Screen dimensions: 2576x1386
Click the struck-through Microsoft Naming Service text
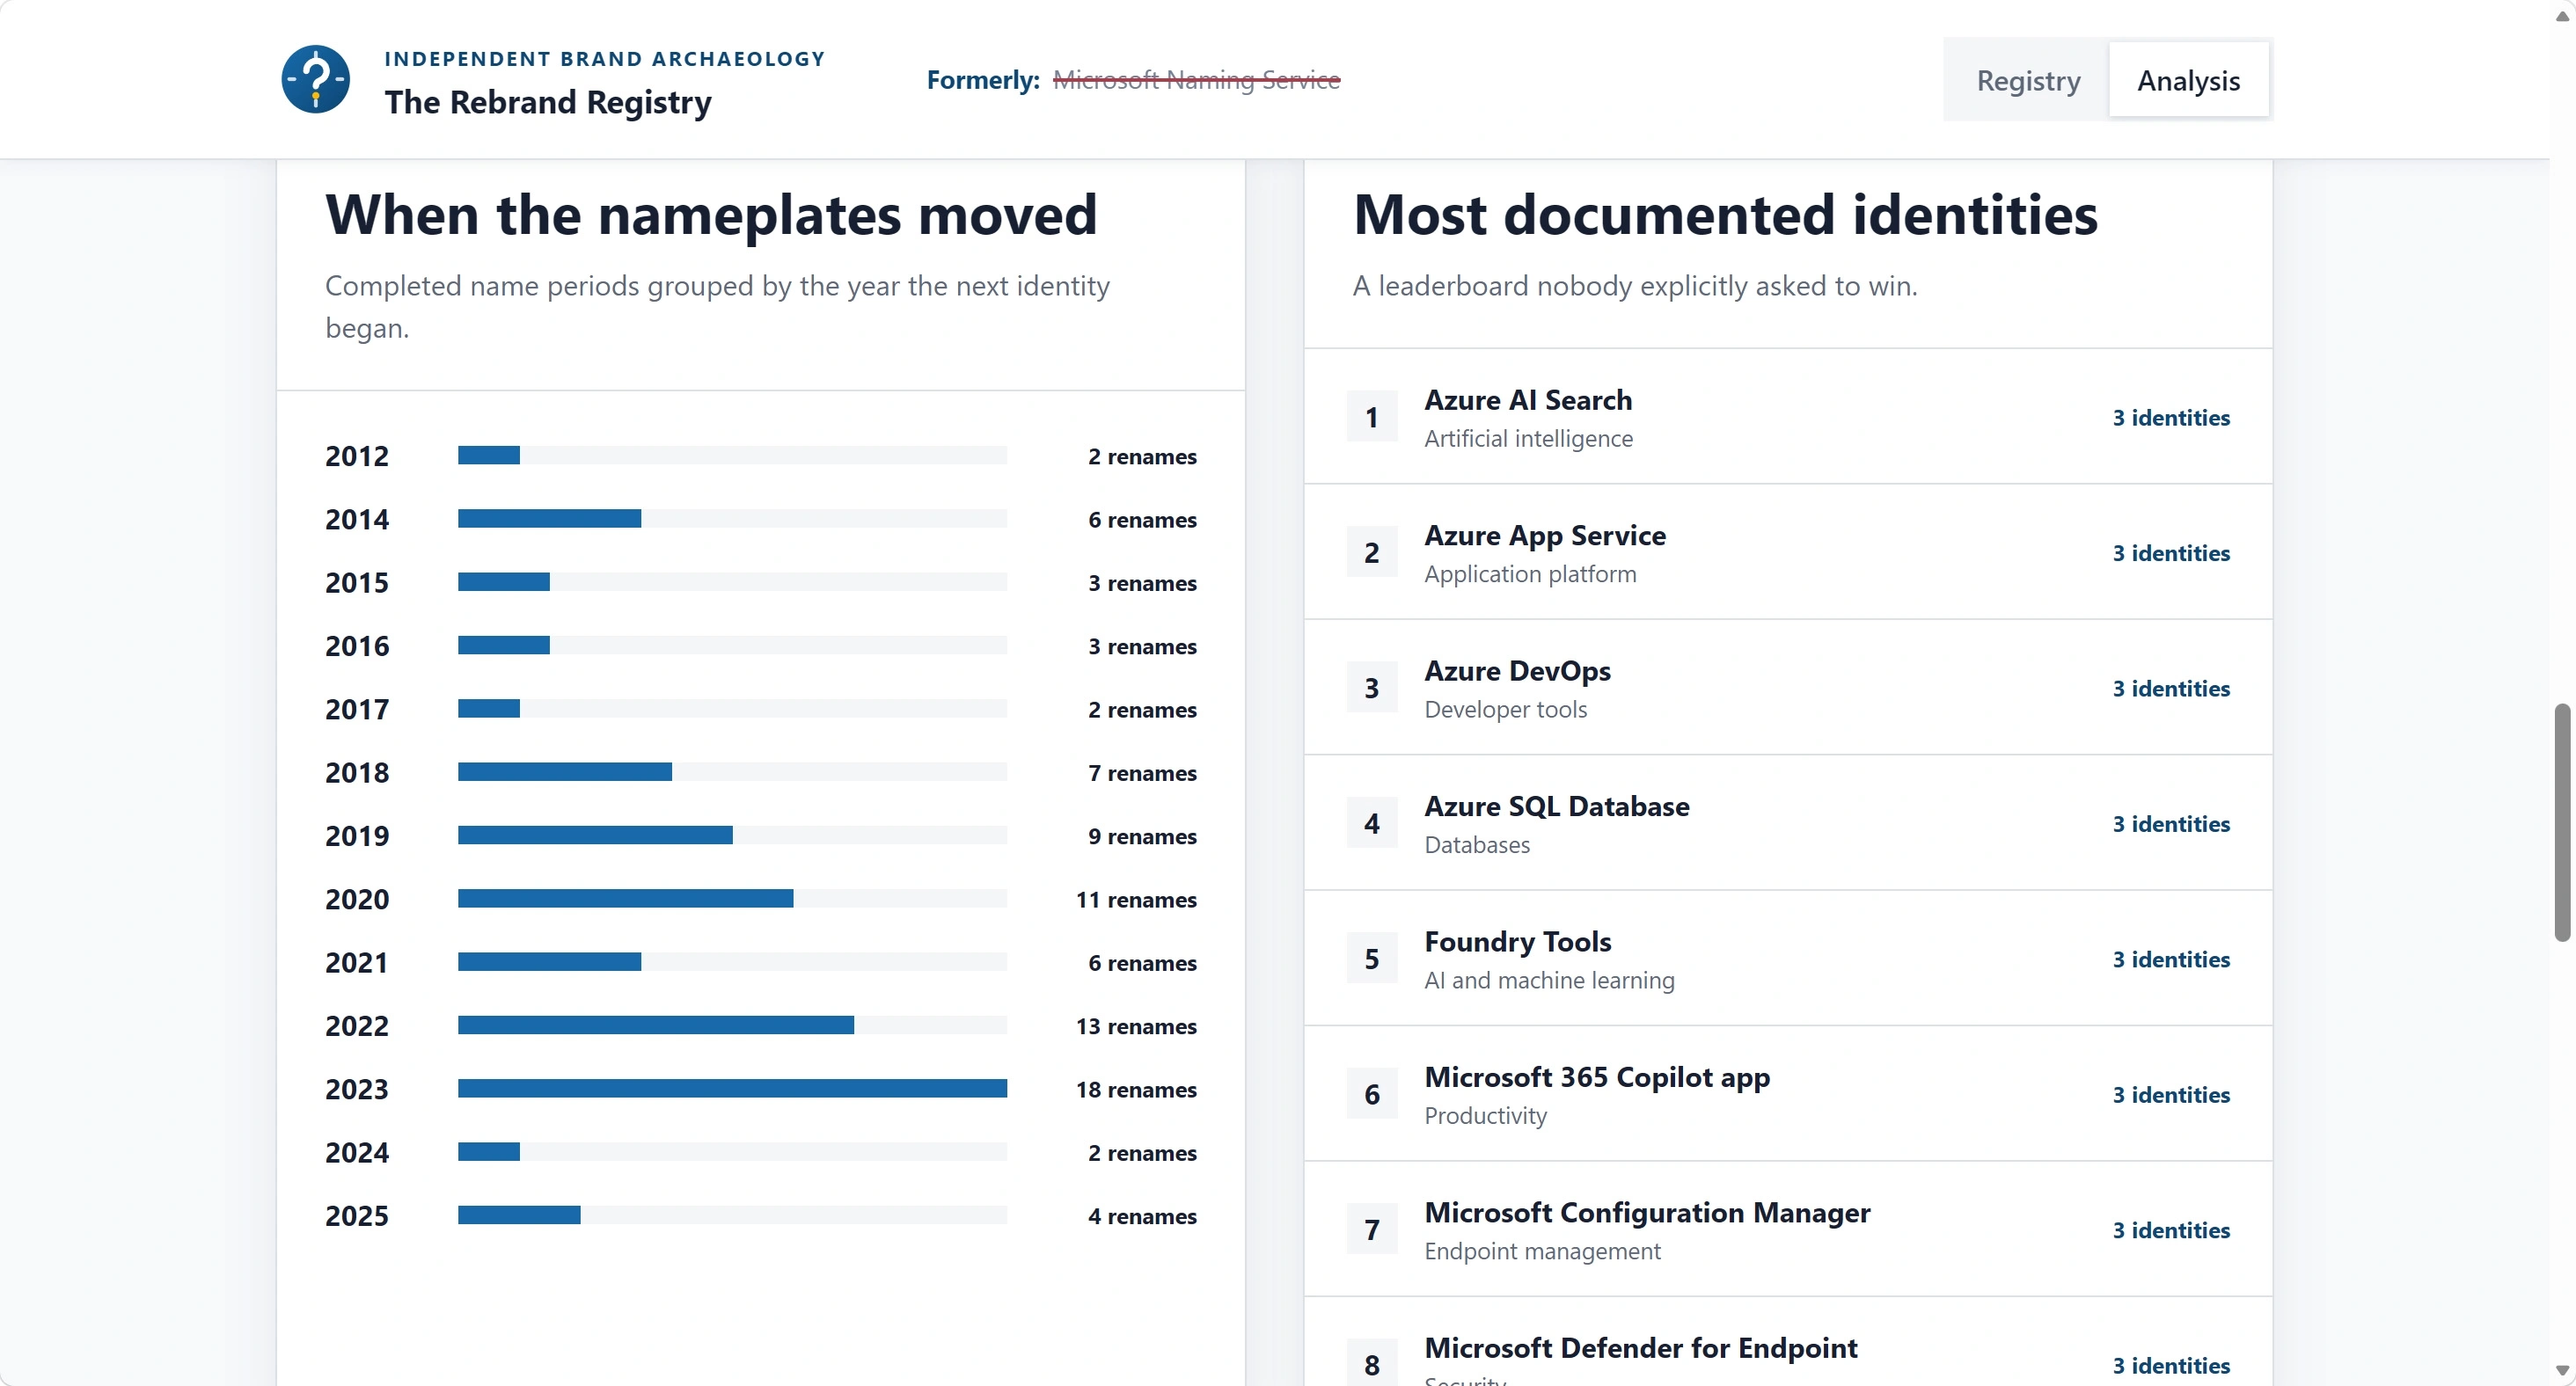(1196, 79)
